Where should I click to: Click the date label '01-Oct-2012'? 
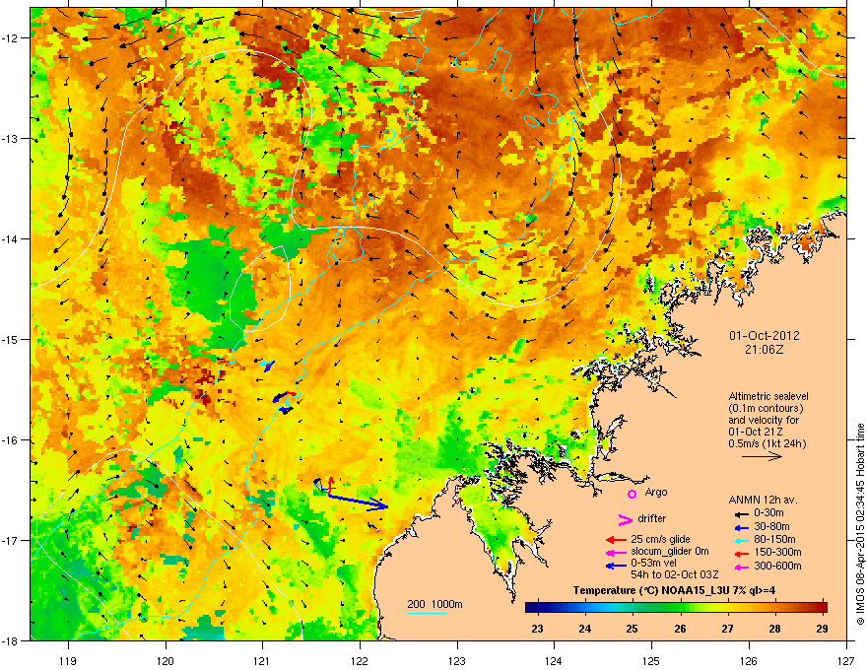[765, 336]
